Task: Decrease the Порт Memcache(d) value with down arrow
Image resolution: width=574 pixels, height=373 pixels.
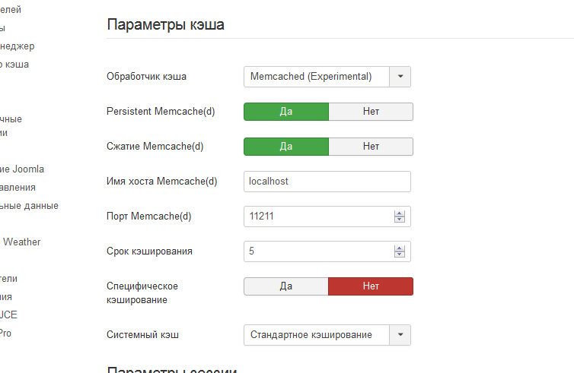Action: point(399,220)
